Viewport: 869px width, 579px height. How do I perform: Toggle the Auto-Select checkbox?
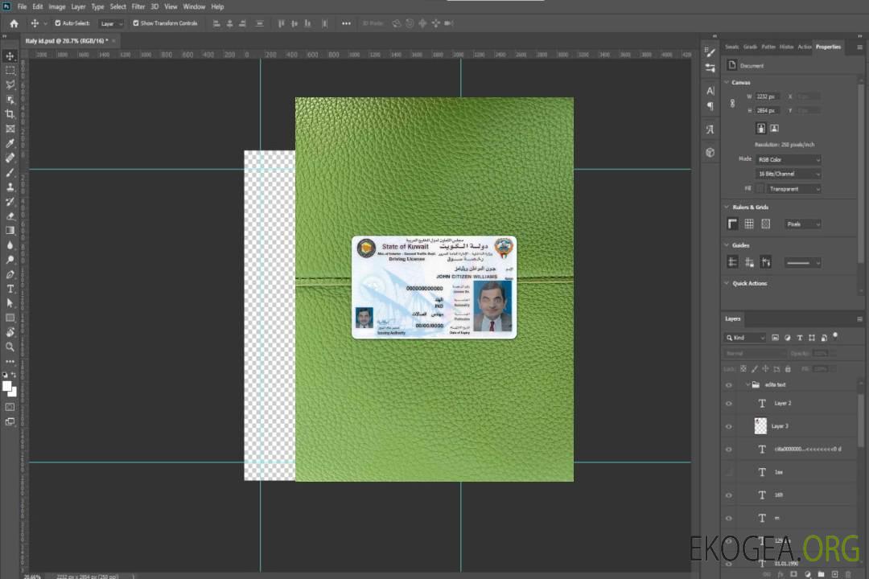[58, 23]
